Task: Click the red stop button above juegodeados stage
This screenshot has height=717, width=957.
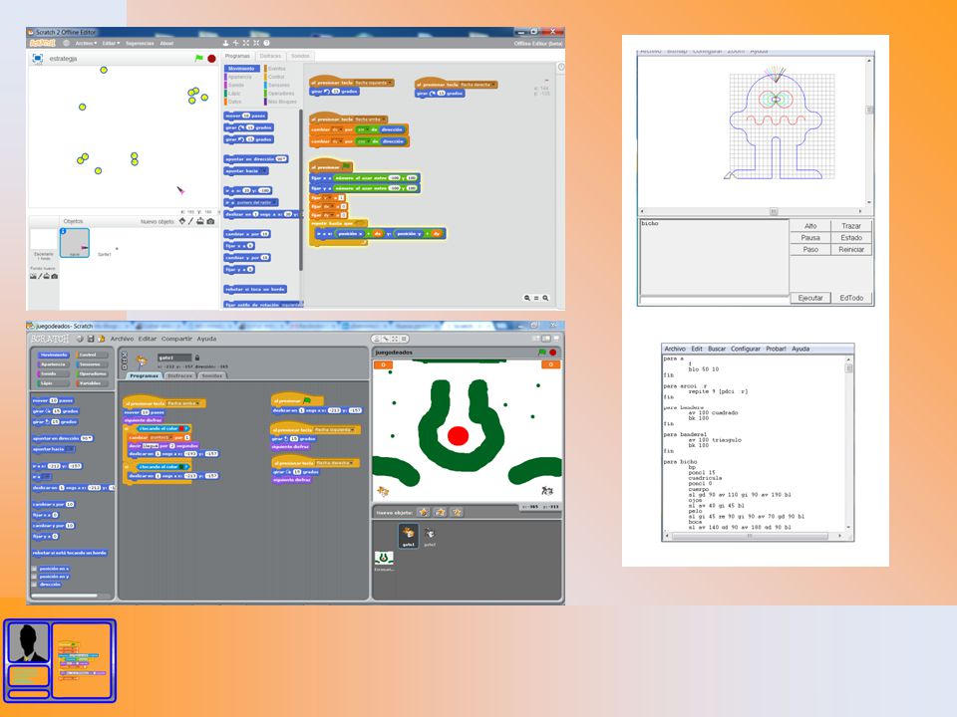Action: coord(553,353)
